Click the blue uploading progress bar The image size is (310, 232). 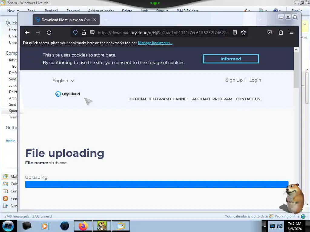[x=157, y=185]
